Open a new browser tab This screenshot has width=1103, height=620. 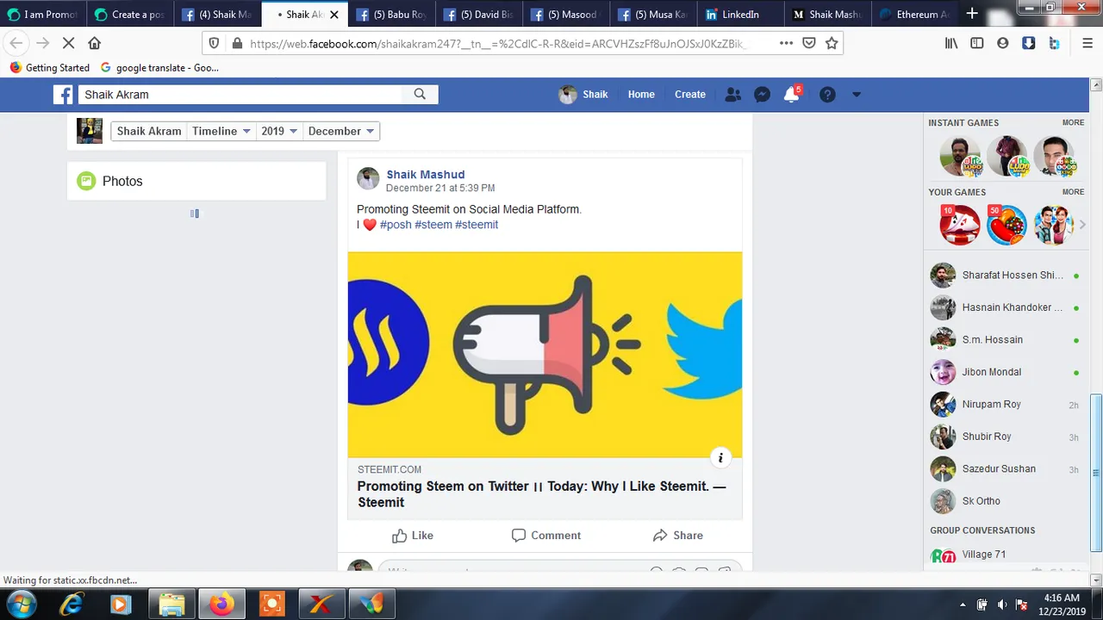point(972,14)
